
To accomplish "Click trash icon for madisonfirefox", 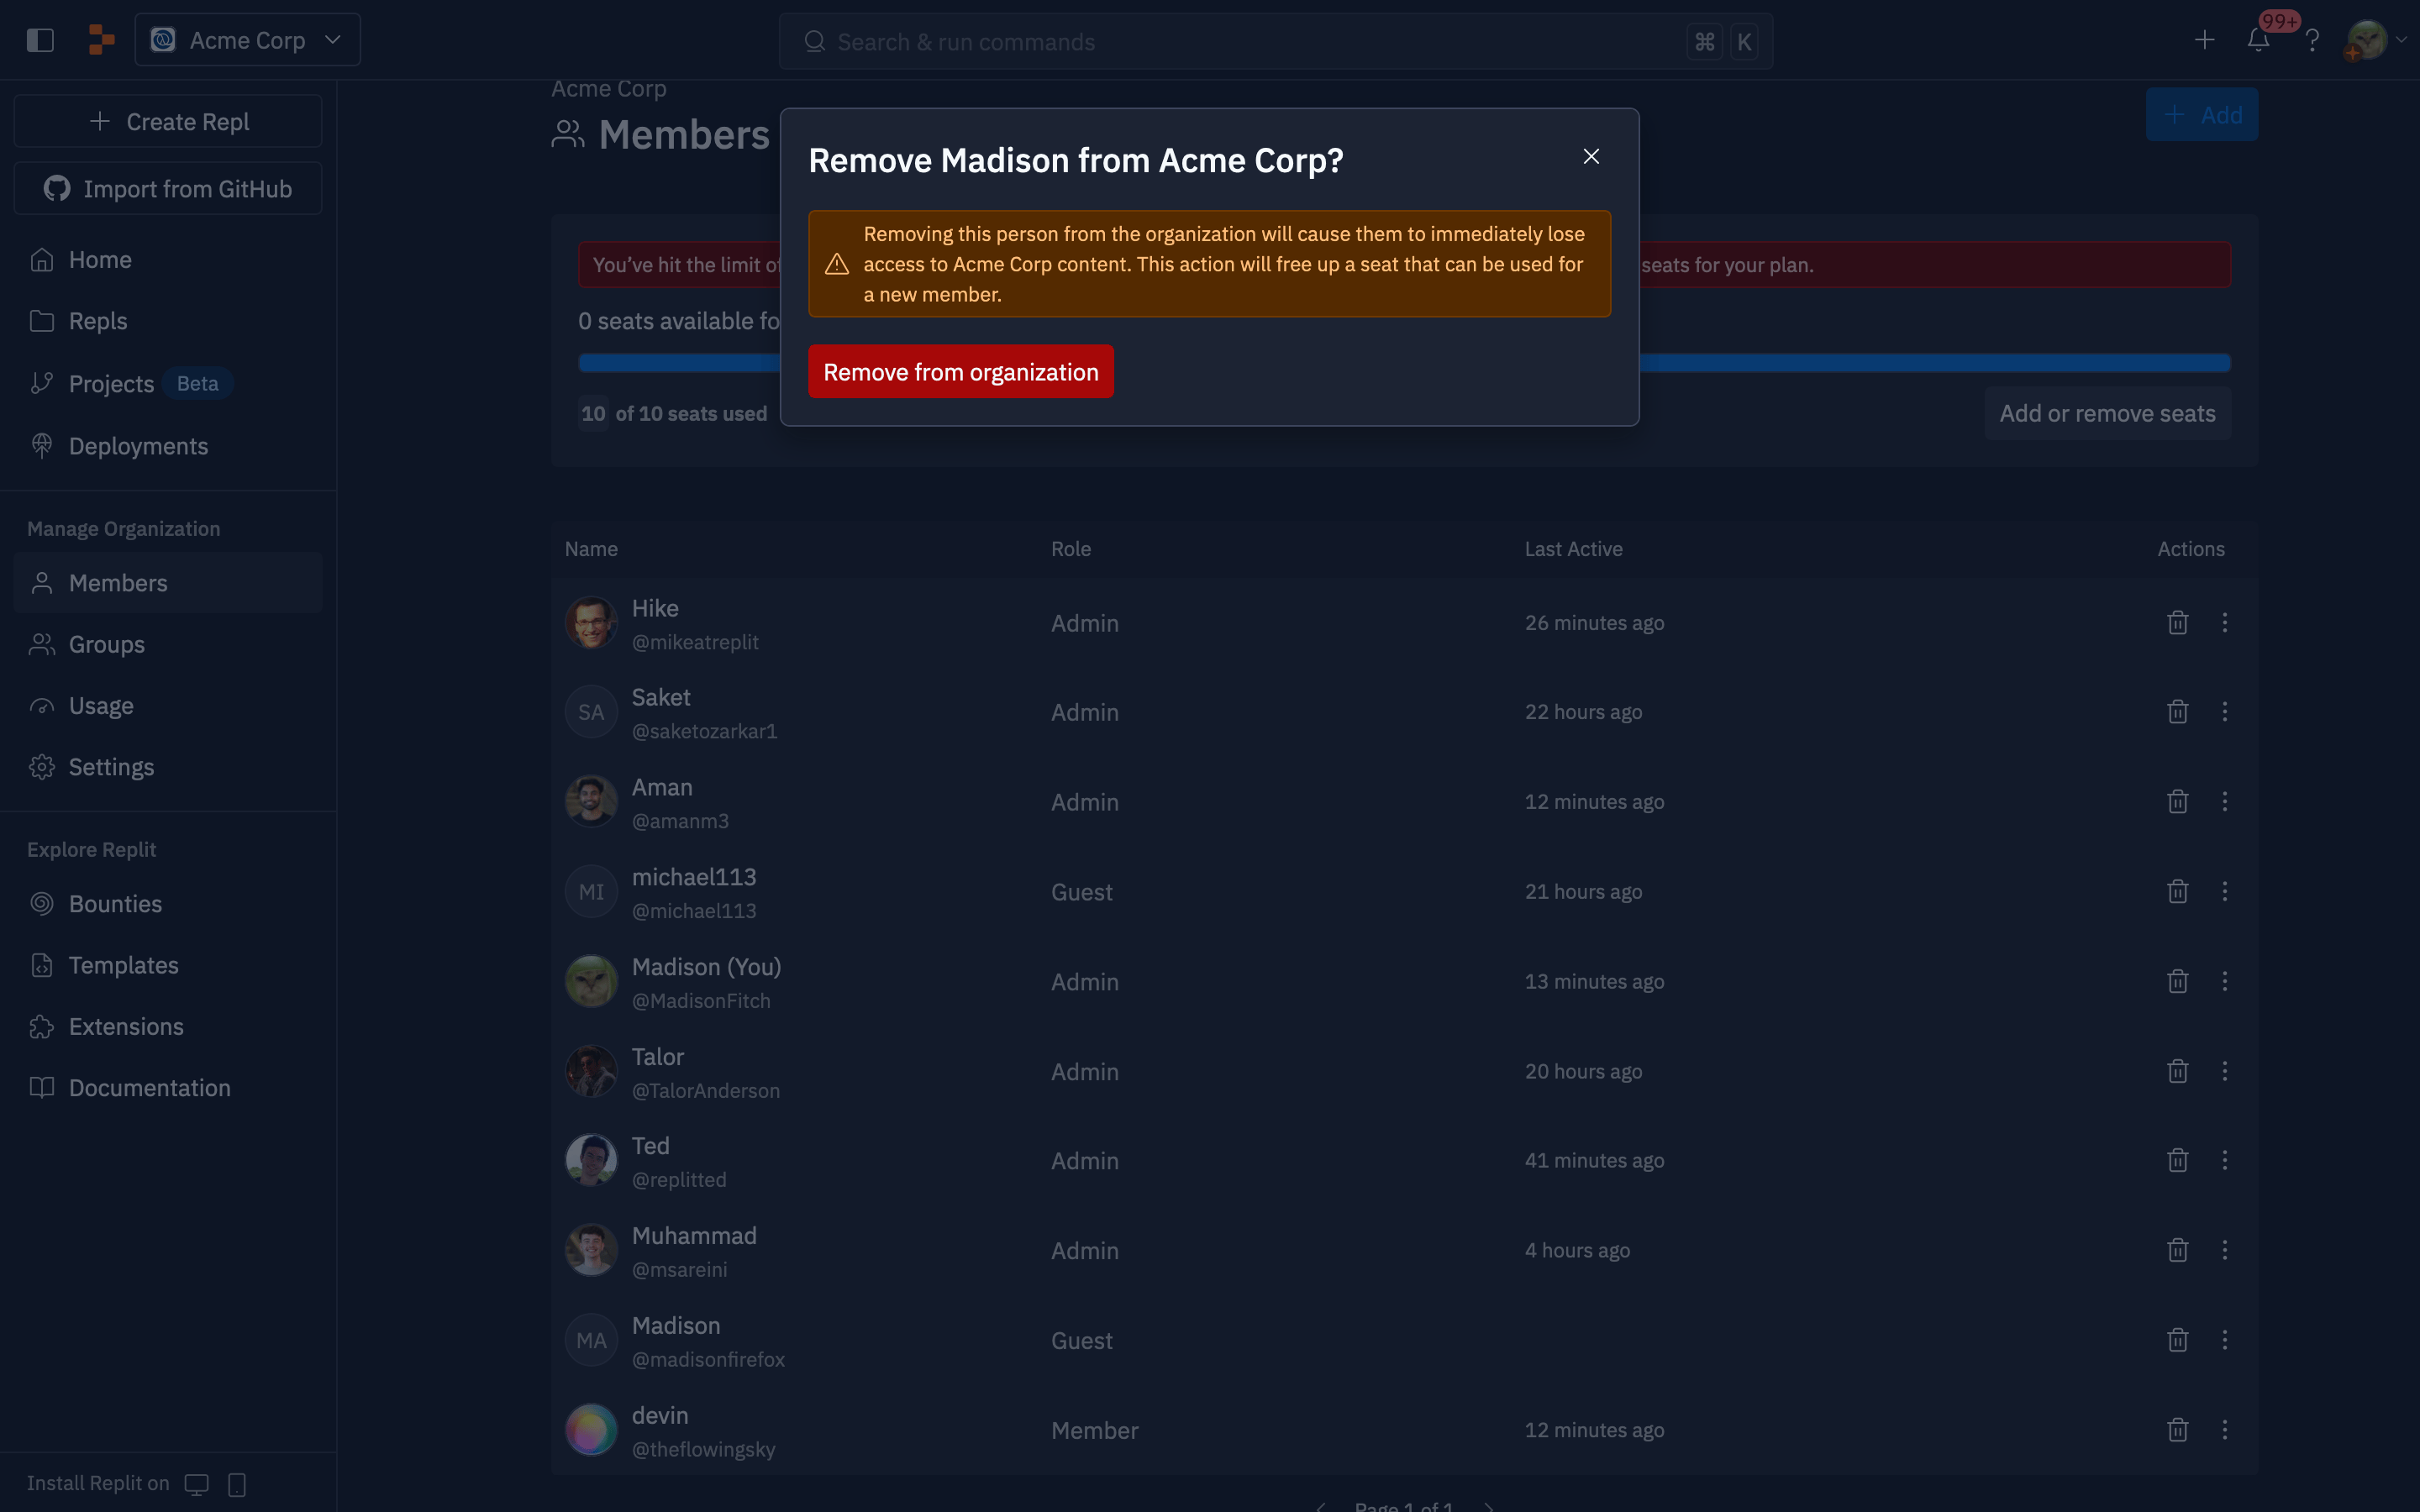I will [2177, 1341].
